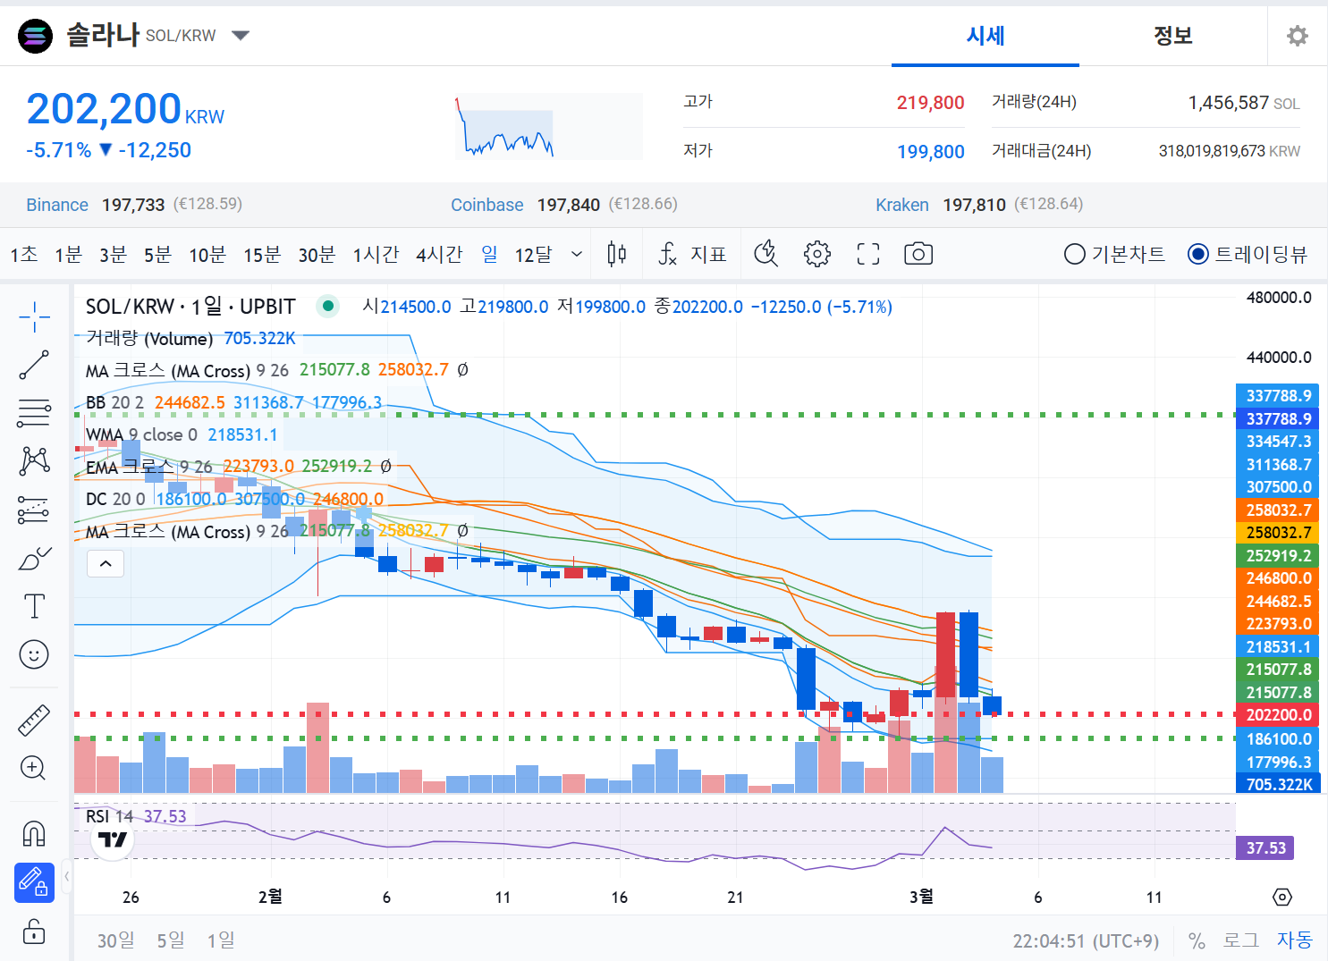
Task: Open the SOL/KRW market selector dropdown
Action: [240, 36]
